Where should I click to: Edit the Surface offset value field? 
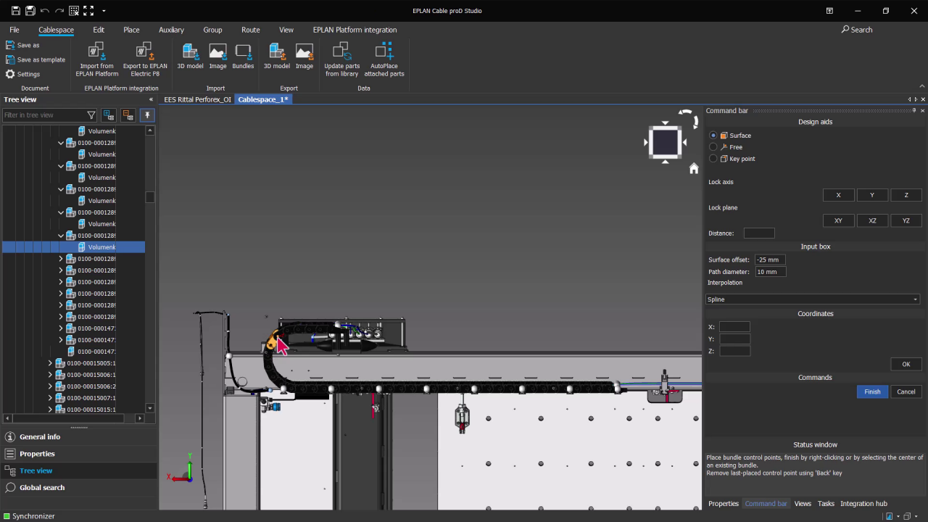[x=768, y=260]
